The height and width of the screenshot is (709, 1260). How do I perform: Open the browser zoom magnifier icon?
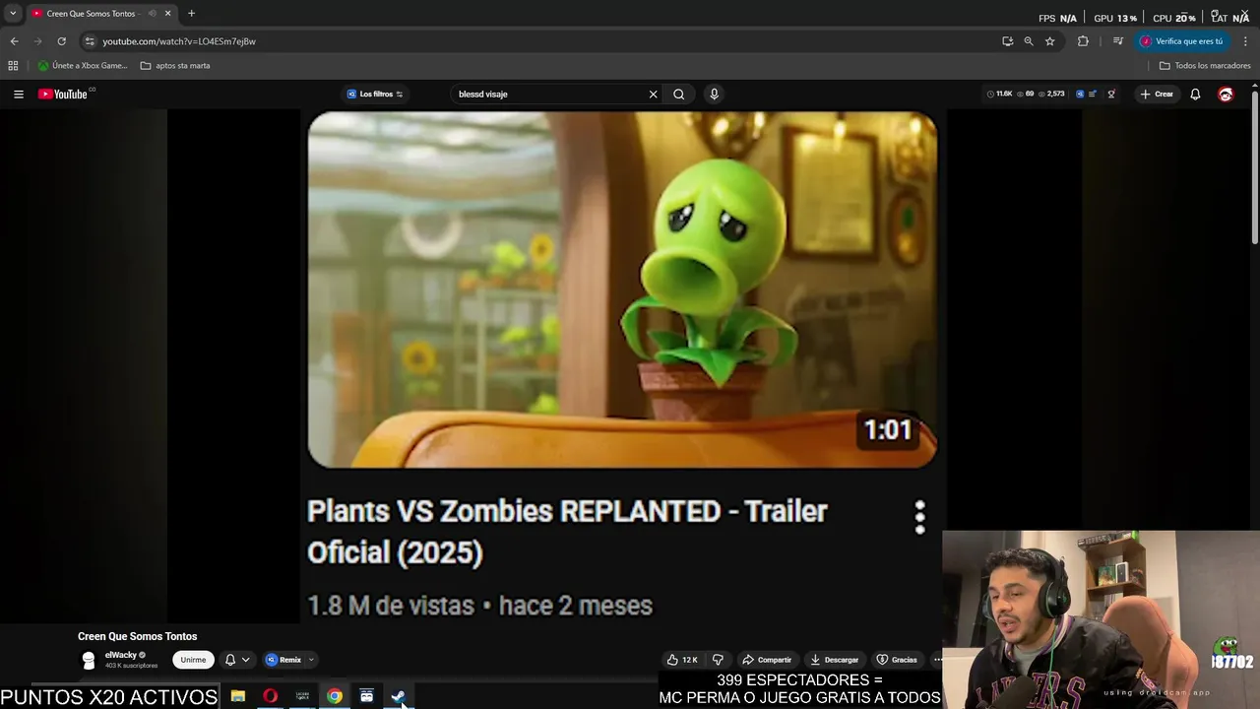[1028, 41]
